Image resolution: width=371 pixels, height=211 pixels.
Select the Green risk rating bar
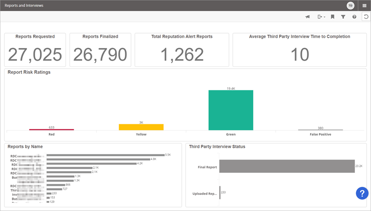coord(230,110)
